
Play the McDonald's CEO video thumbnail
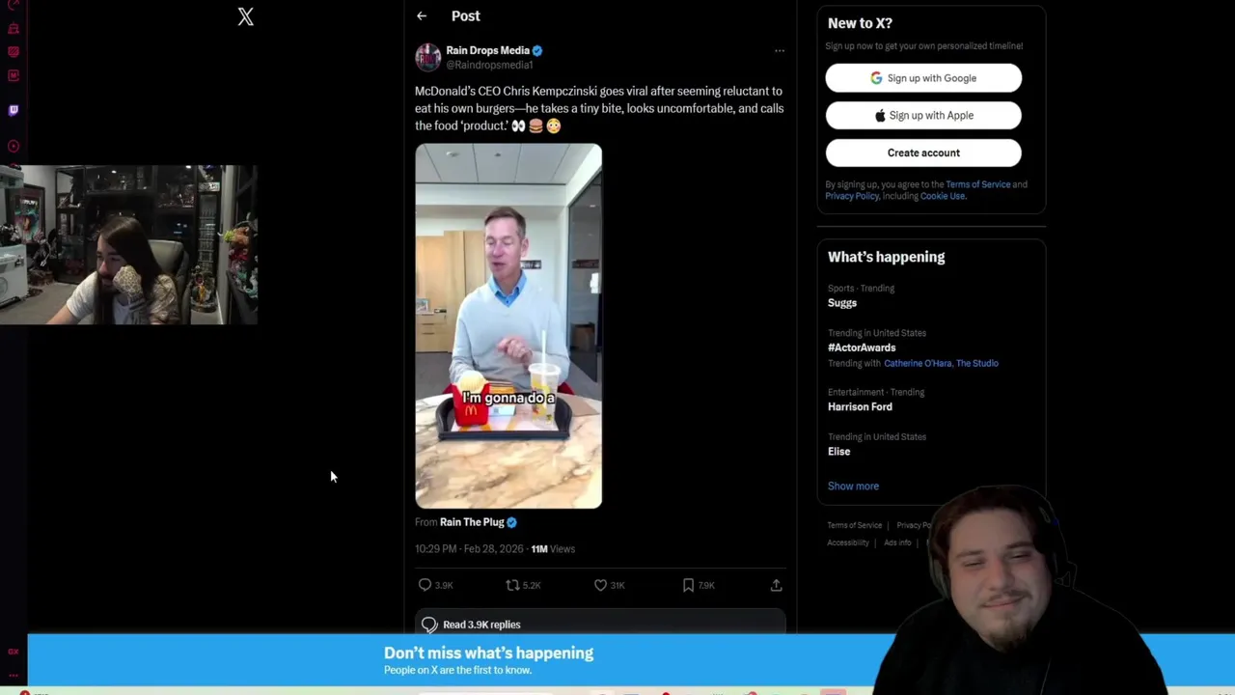508,326
